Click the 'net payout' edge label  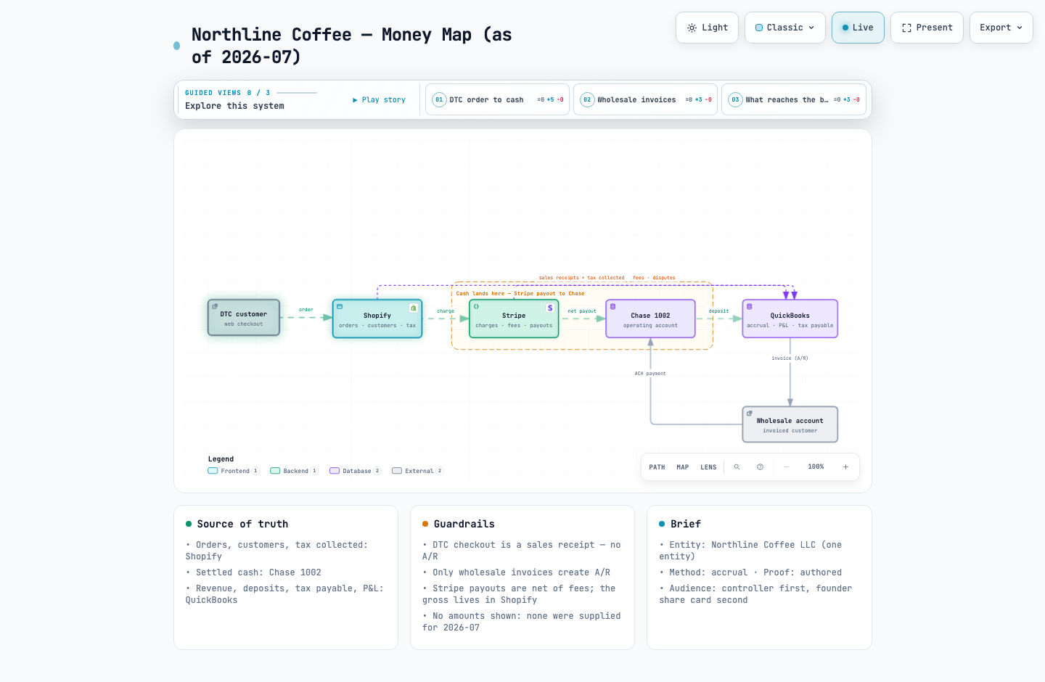pyautogui.click(x=582, y=311)
